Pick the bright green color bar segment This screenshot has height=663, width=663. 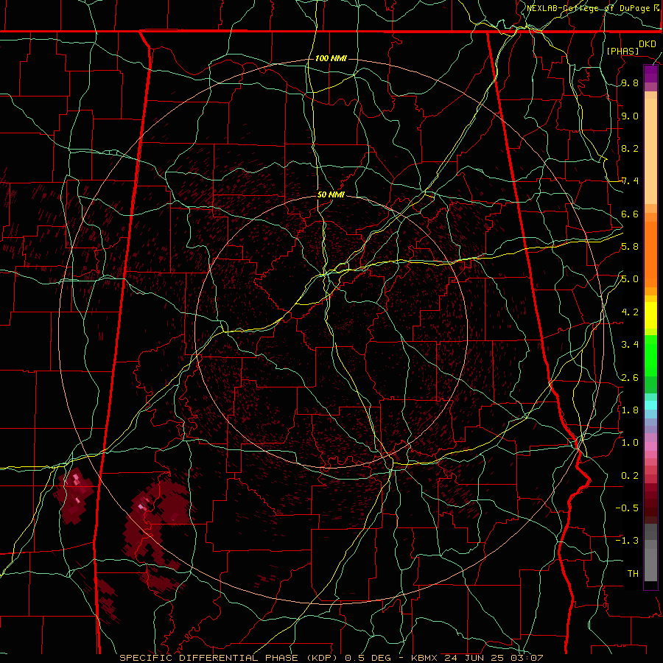tap(650, 356)
